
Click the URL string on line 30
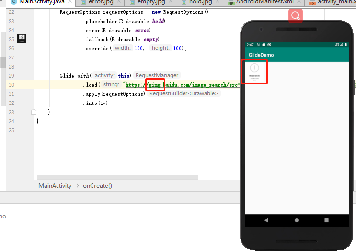[x=182, y=85]
